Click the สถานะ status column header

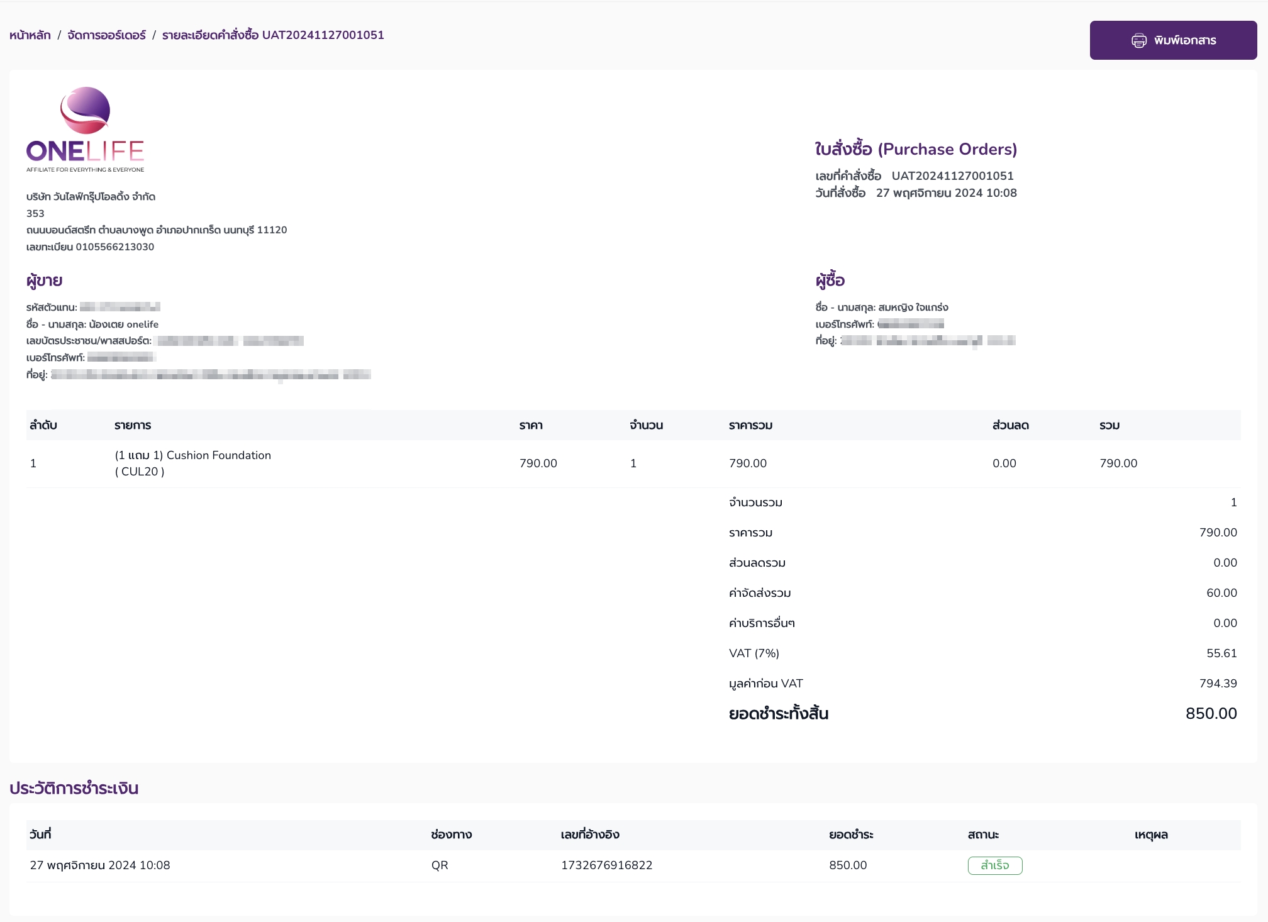(983, 835)
